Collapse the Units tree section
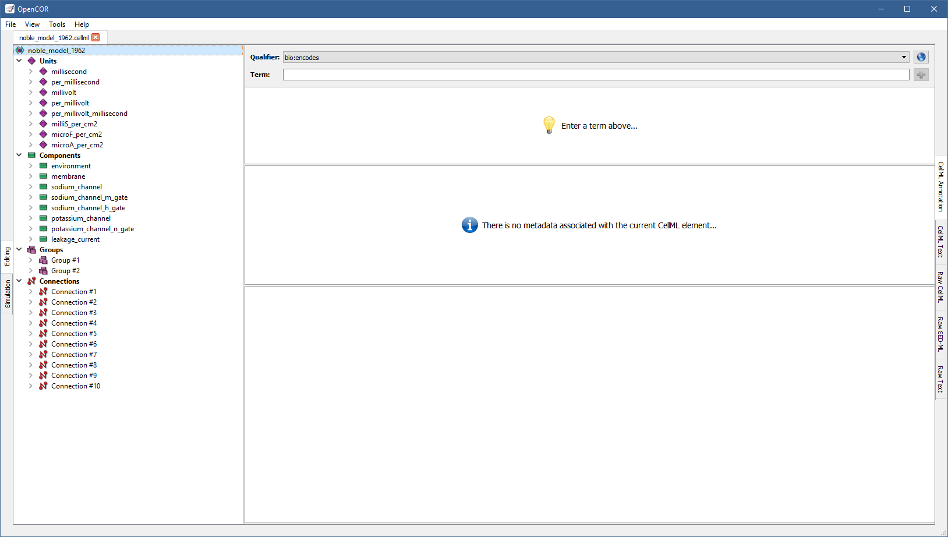Viewport: 948px width, 537px height. pos(19,61)
